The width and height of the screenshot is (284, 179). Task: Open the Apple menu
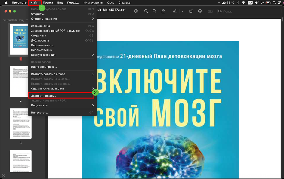click(x=6, y=2)
